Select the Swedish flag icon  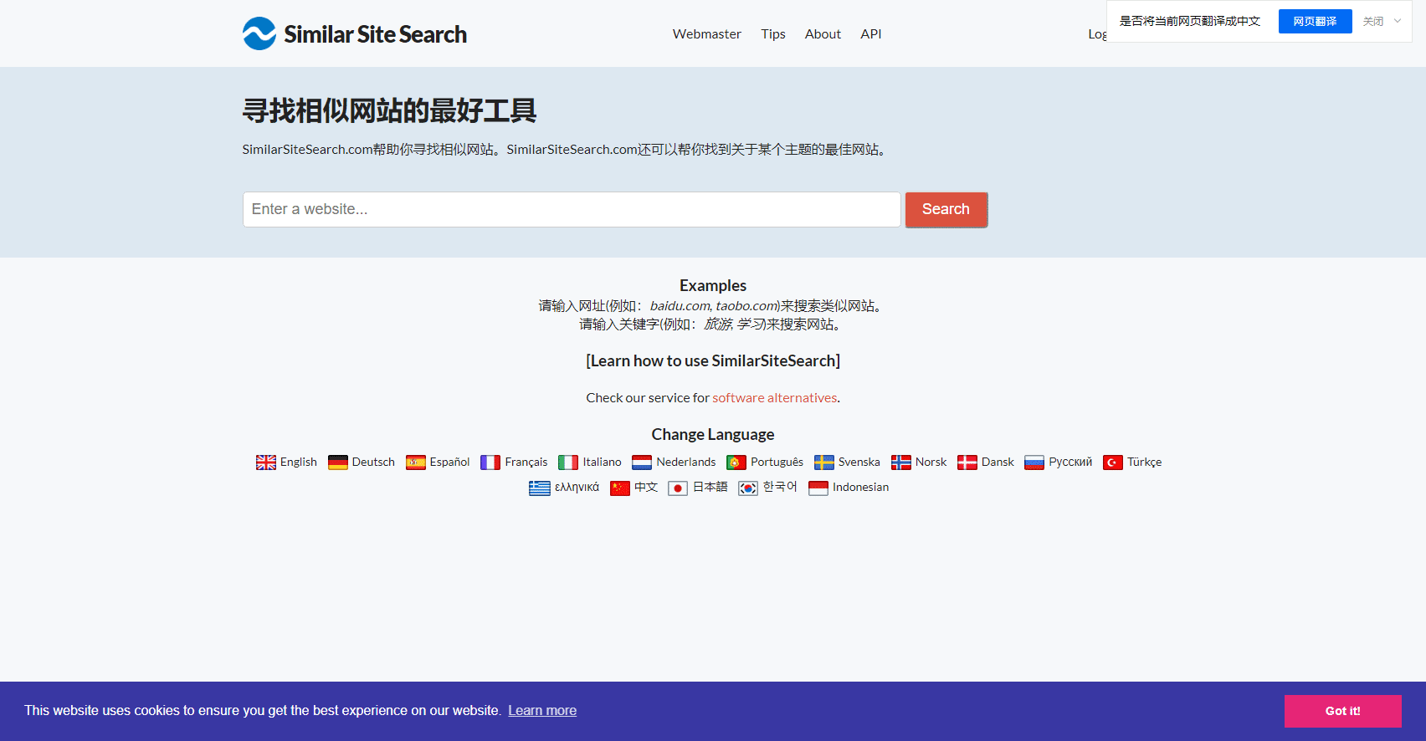pos(824,462)
